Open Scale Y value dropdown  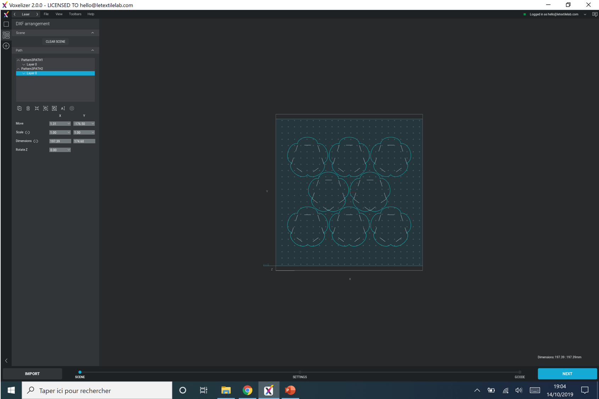pos(93,132)
